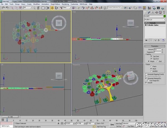Switch to Hierarchy command panel tab
This screenshot has height=128, width=167.
[153, 12]
